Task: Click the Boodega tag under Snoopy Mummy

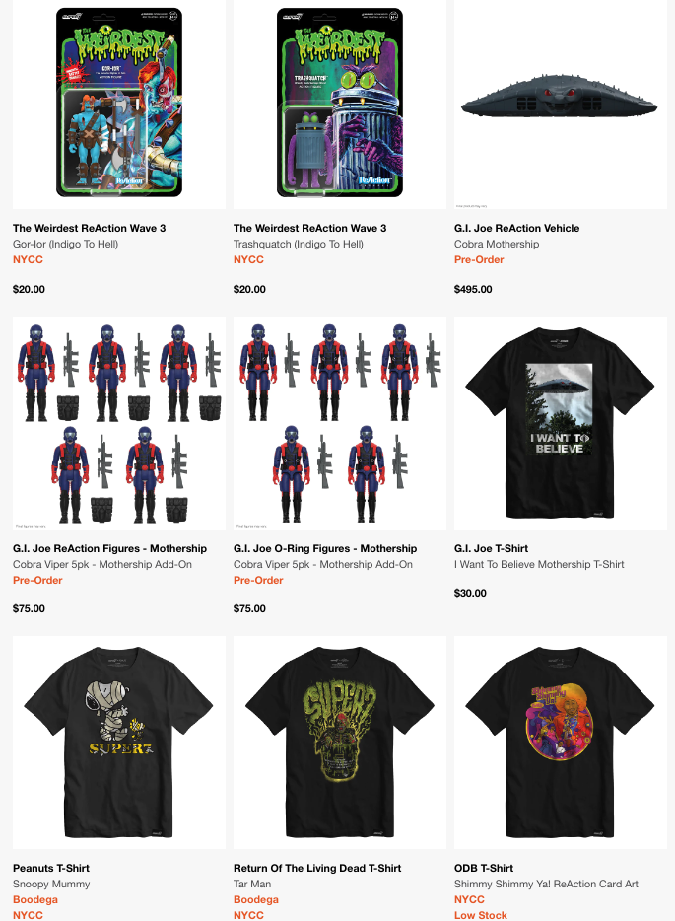Action: (35, 900)
